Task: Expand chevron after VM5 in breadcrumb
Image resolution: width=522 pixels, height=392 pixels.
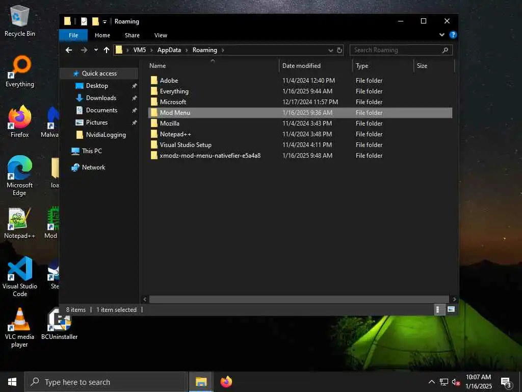Action: pyautogui.click(x=151, y=51)
